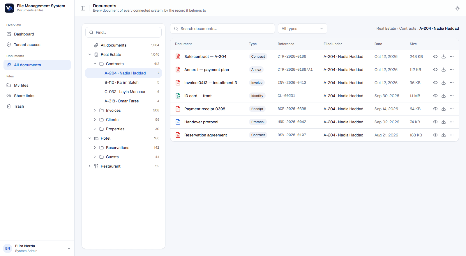Viewport: 466px width, 256px height.
Task: Preview Payment receipt 0398 via eye icon
Action: (x=435, y=109)
